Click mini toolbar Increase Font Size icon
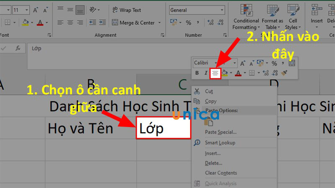 pos(242,64)
